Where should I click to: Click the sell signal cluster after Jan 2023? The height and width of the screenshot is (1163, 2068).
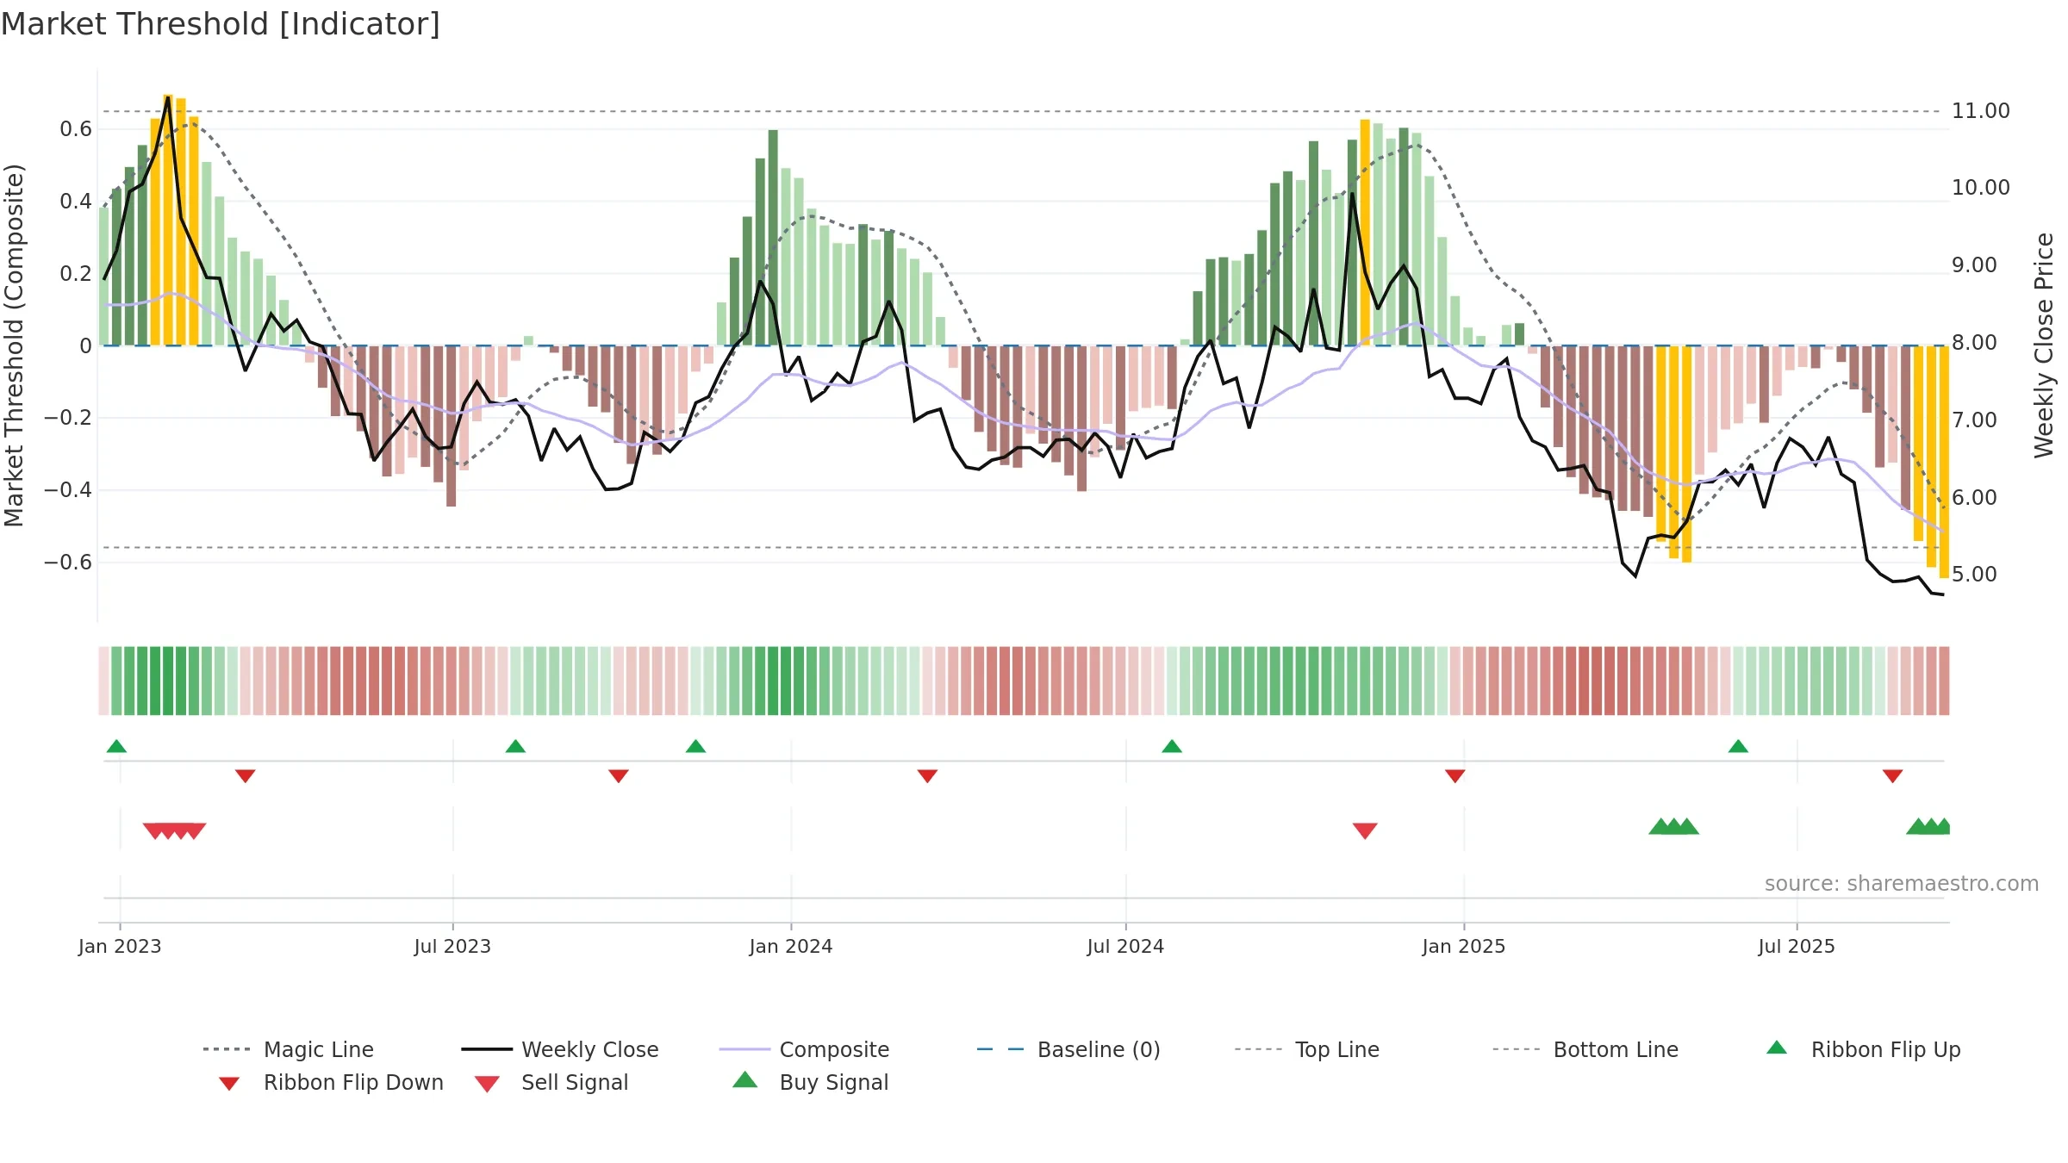[x=174, y=830]
